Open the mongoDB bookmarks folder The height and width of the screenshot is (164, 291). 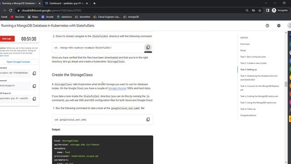131,17
